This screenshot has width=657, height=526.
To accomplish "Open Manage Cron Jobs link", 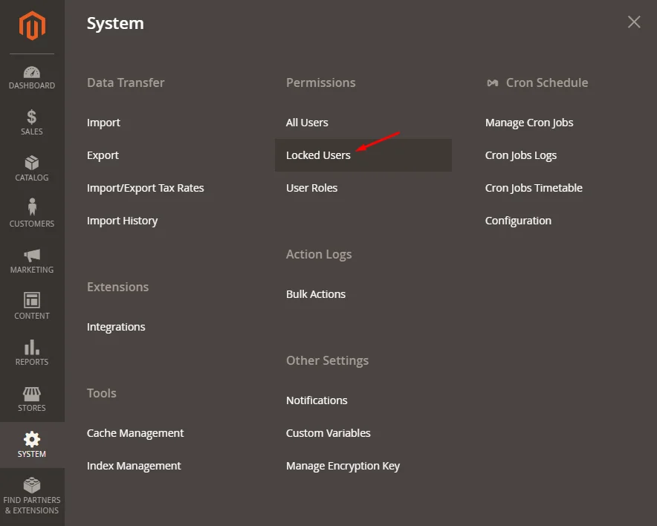I will coord(529,123).
